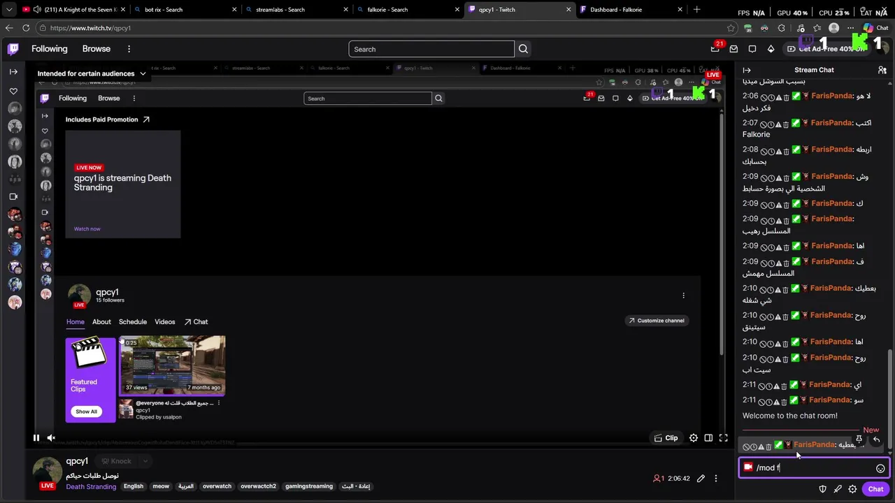Focus the chat message input field
This screenshot has width=895, height=503.
click(x=814, y=468)
